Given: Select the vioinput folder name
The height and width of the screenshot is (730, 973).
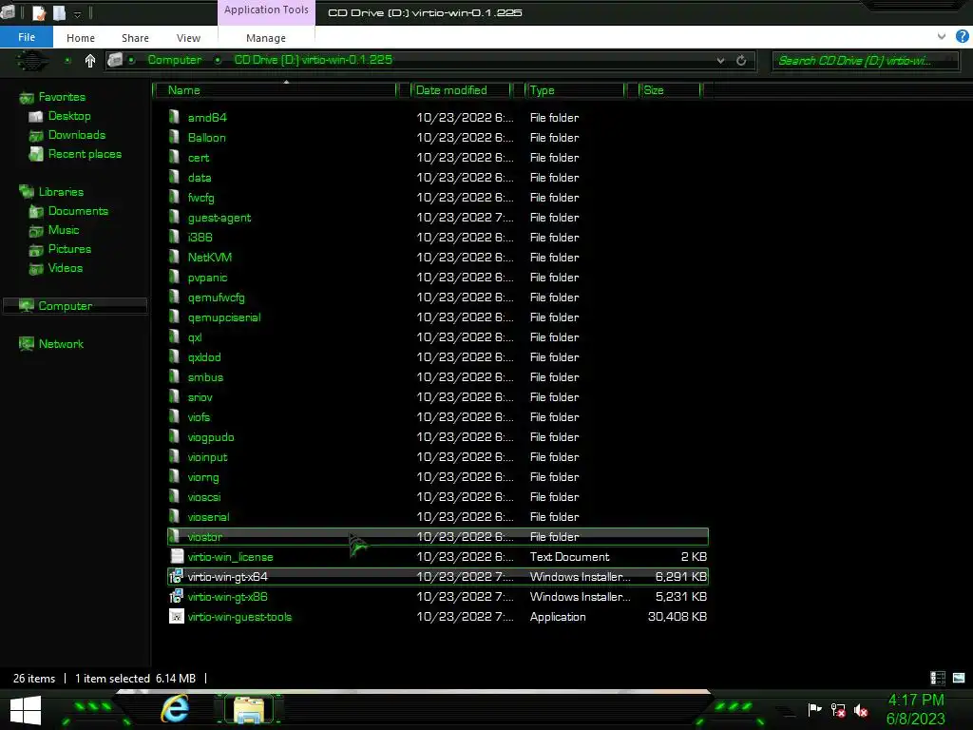Looking at the screenshot, I should (x=207, y=457).
